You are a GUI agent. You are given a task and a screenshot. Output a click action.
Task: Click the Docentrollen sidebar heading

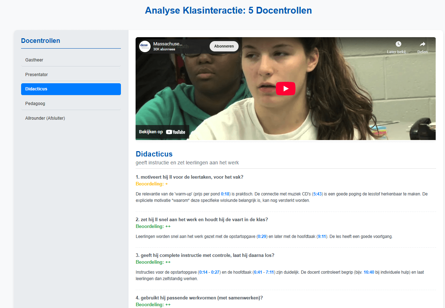click(40, 41)
